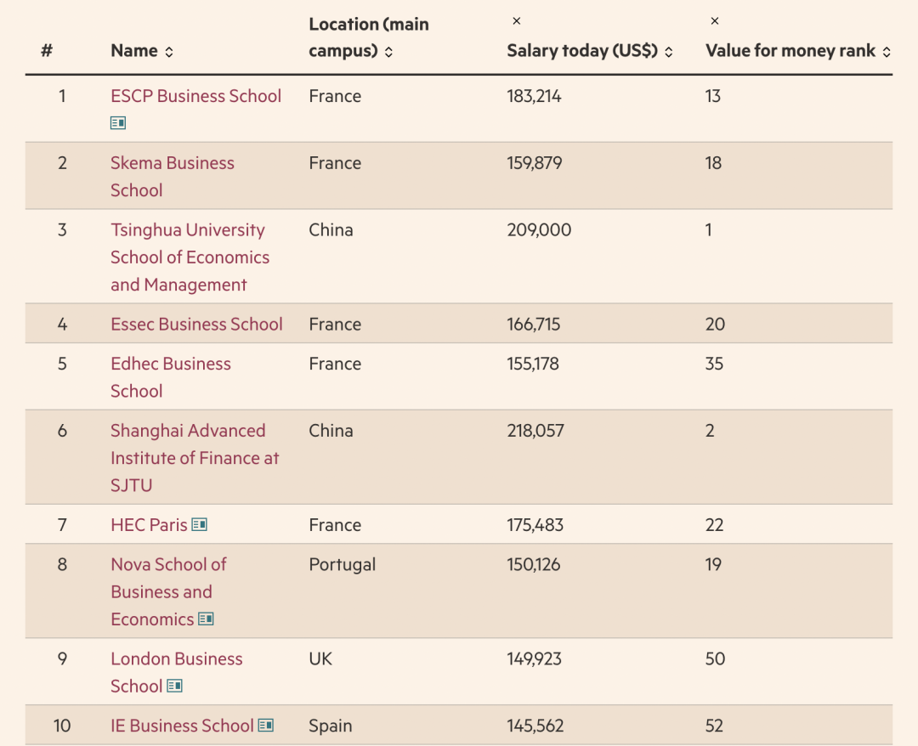The image size is (918, 746).
Task: Sort by Salary today (US$) arrows
Action: pyautogui.click(x=669, y=52)
